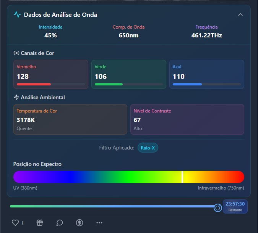Select the Azul channel card
The image size is (258, 233).
click(207, 74)
